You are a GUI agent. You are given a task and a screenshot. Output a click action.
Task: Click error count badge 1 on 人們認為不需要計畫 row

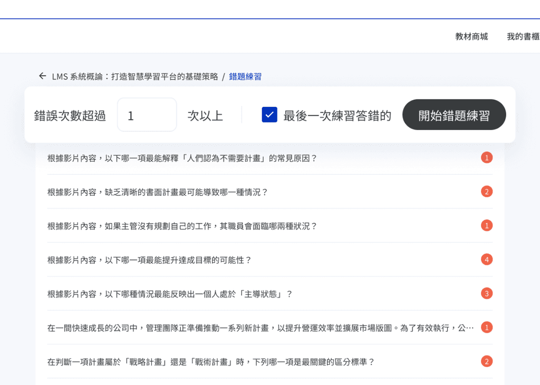[x=487, y=157]
